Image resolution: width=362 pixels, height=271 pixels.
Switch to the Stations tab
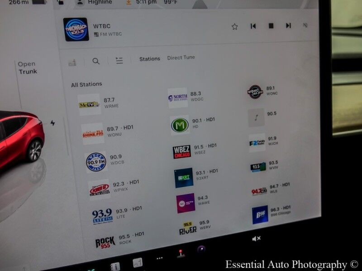pos(150,59)
